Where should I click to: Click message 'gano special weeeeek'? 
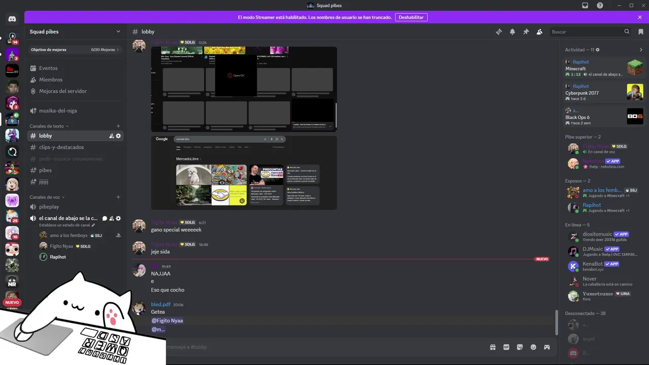click(176, 230)
